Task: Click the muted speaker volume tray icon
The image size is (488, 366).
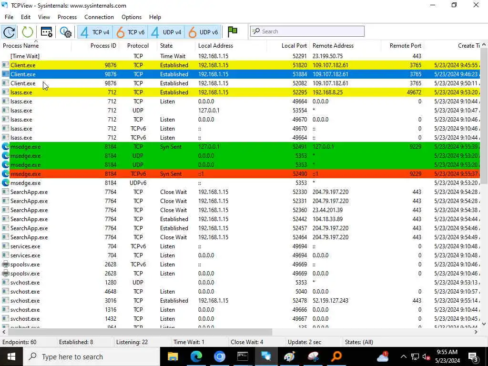Action: click(x=427, y=356)
